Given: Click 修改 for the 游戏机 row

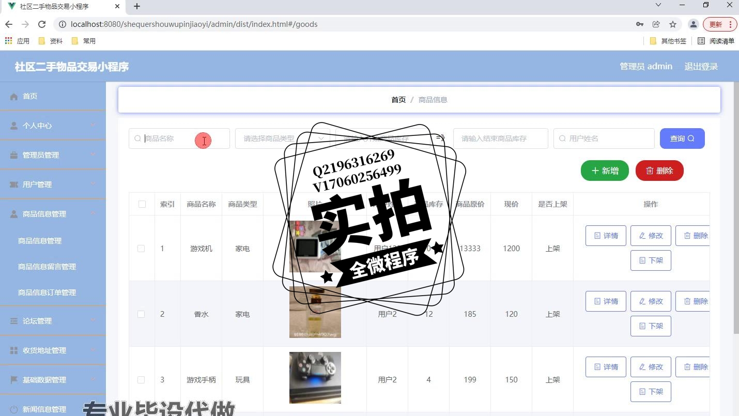Looking at the screenshot, I should 651,236.
